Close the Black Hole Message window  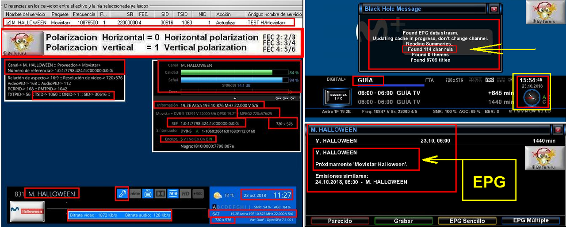[x=494, y=9]
